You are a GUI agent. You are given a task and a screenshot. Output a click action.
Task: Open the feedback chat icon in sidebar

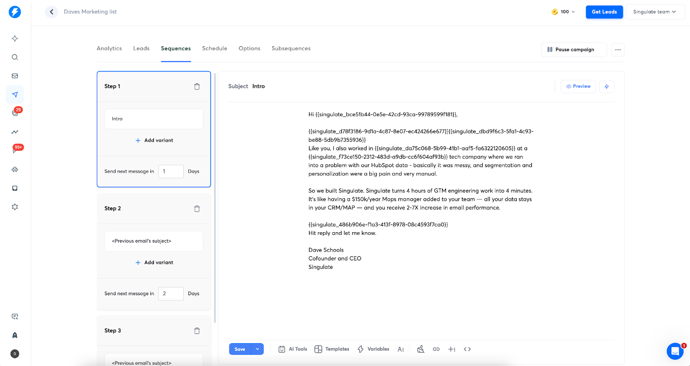pos(15,316)
